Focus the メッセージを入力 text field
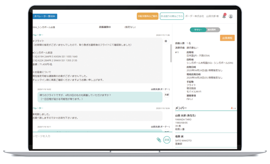Viewport: 270px width, 164px height. pyautogui.click(x=94, y=136)
